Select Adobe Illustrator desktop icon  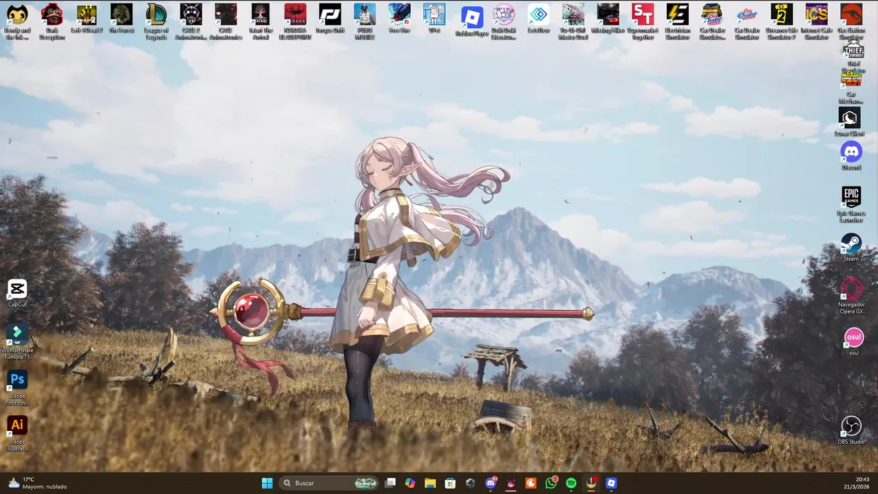[17, 434]
